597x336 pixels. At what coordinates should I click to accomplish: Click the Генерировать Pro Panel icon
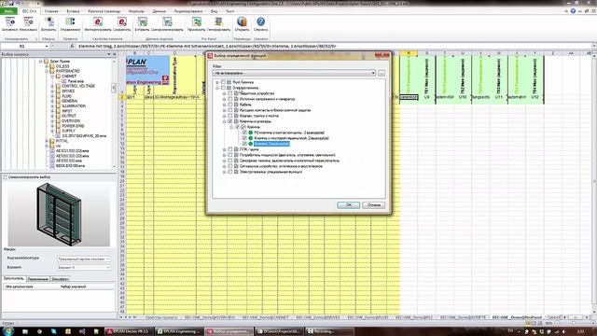[218, 22]
